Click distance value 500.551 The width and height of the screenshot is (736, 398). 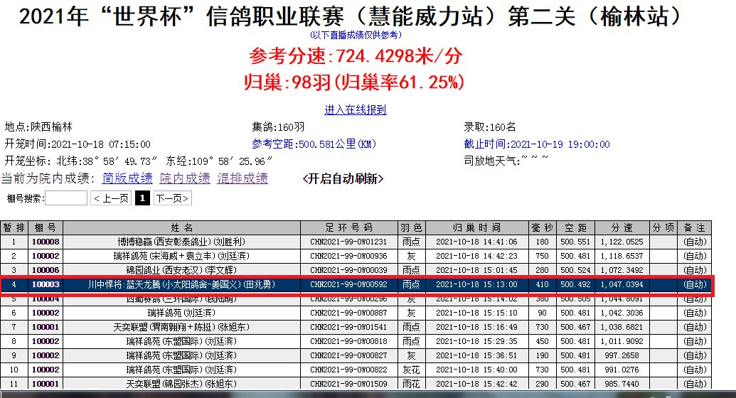click(x=575, y=242)
